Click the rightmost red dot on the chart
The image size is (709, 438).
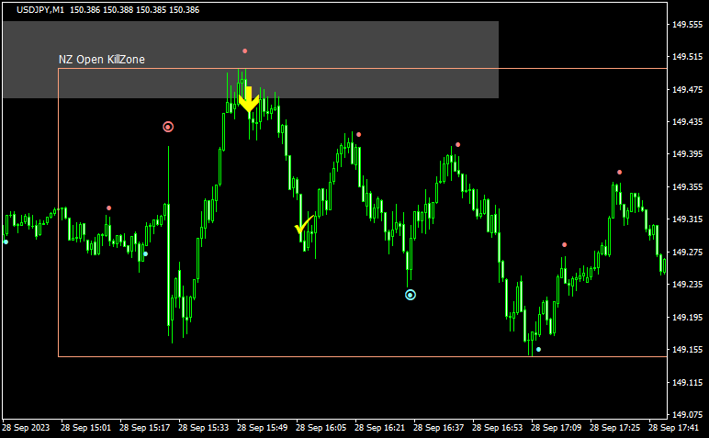(619, 172)
